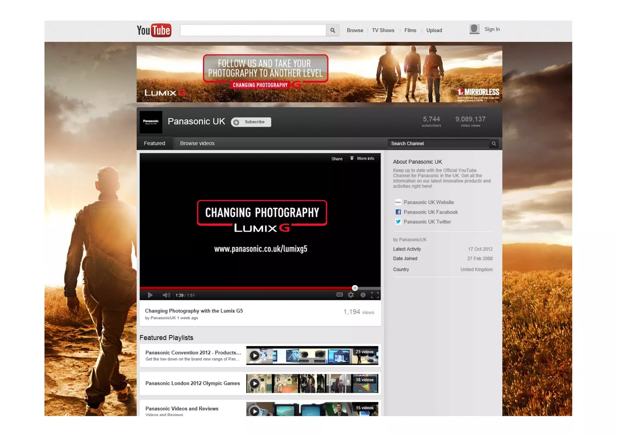Click the magnifier search button in header

click(333, 30)
